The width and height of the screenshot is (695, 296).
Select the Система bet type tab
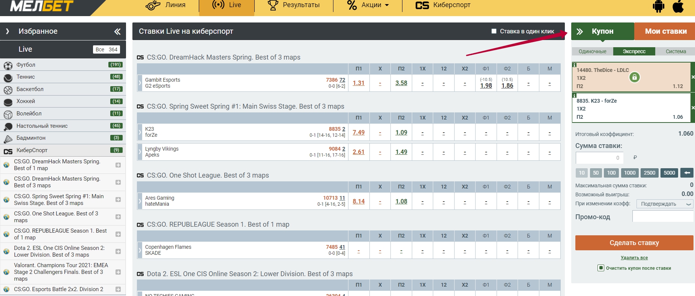[675, 51]
